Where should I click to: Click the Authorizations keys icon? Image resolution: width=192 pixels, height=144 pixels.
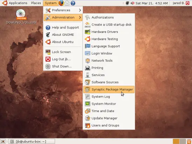(x=88, y=18)
